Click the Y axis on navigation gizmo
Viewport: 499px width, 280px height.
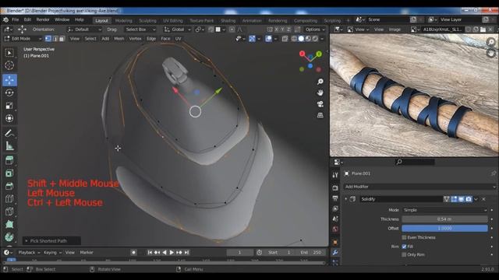pos(319,54)
